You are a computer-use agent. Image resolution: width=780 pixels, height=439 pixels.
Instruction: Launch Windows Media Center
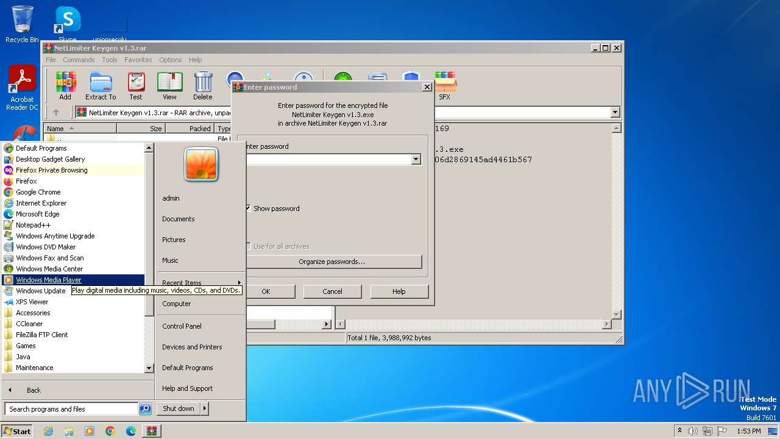click(x=73, y=269)
